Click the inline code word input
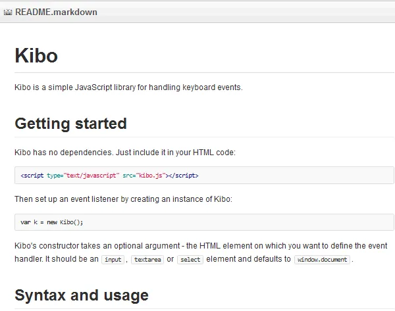The height and width of the screenshot is (311, 395). click(x=113, y=260)
